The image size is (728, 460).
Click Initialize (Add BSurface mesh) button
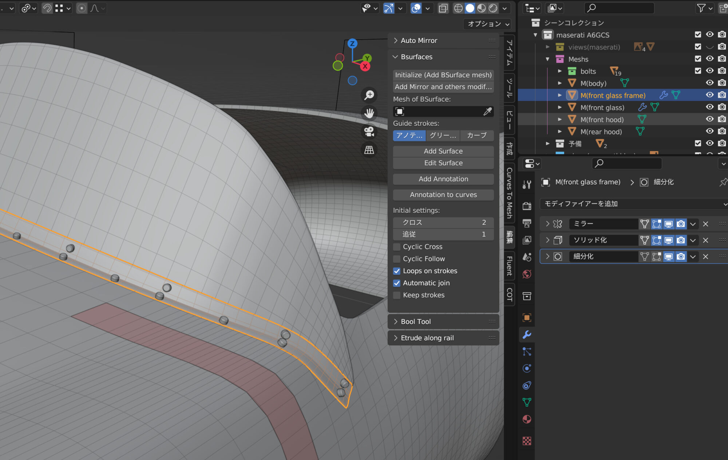click(x=443, y=75)
